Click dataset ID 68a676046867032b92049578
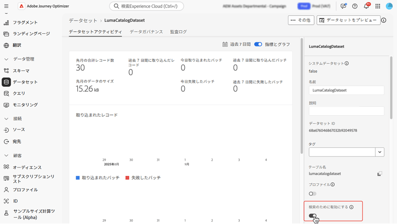Viewport: 397px width, 224px height. pyautogui.click(x=333, y=130)
